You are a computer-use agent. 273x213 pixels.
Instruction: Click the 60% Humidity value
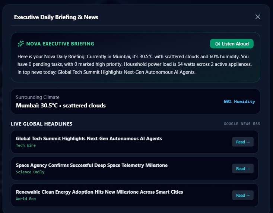[239, 101]
